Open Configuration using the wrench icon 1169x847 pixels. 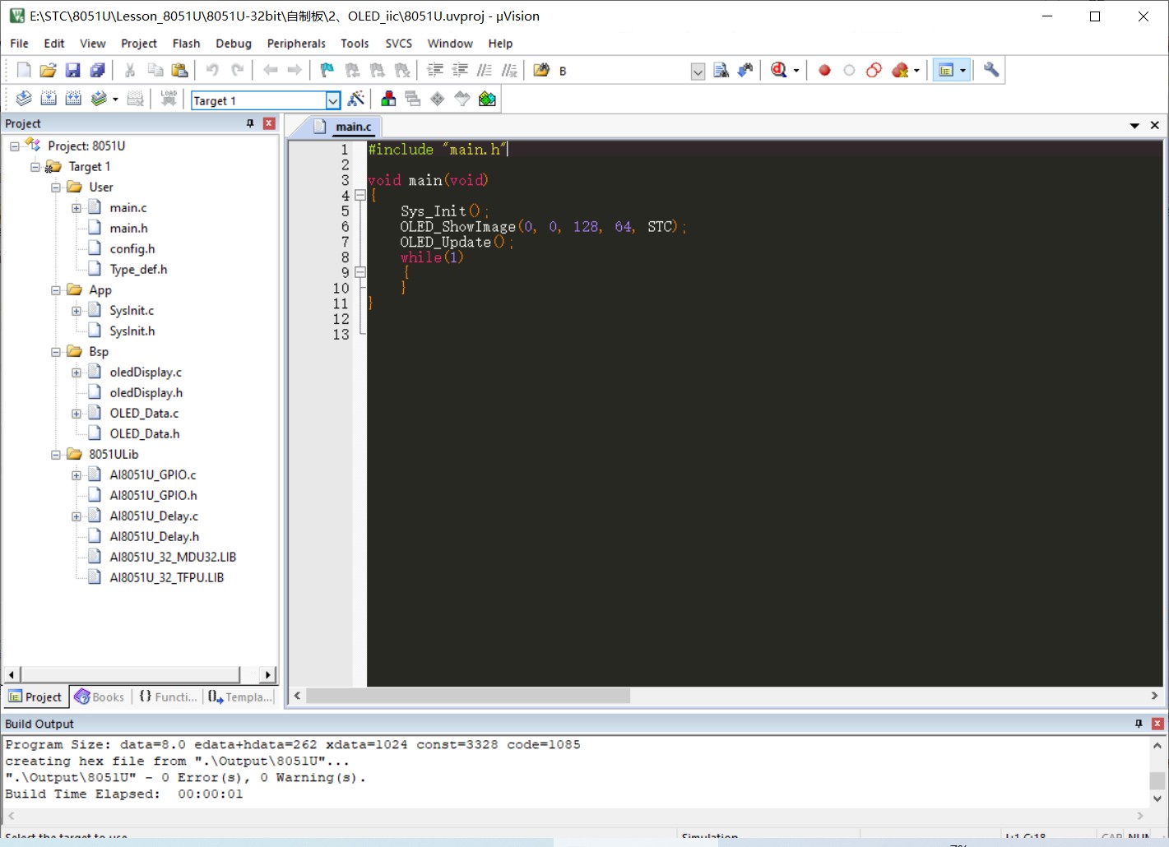click(x=991, y=71)
